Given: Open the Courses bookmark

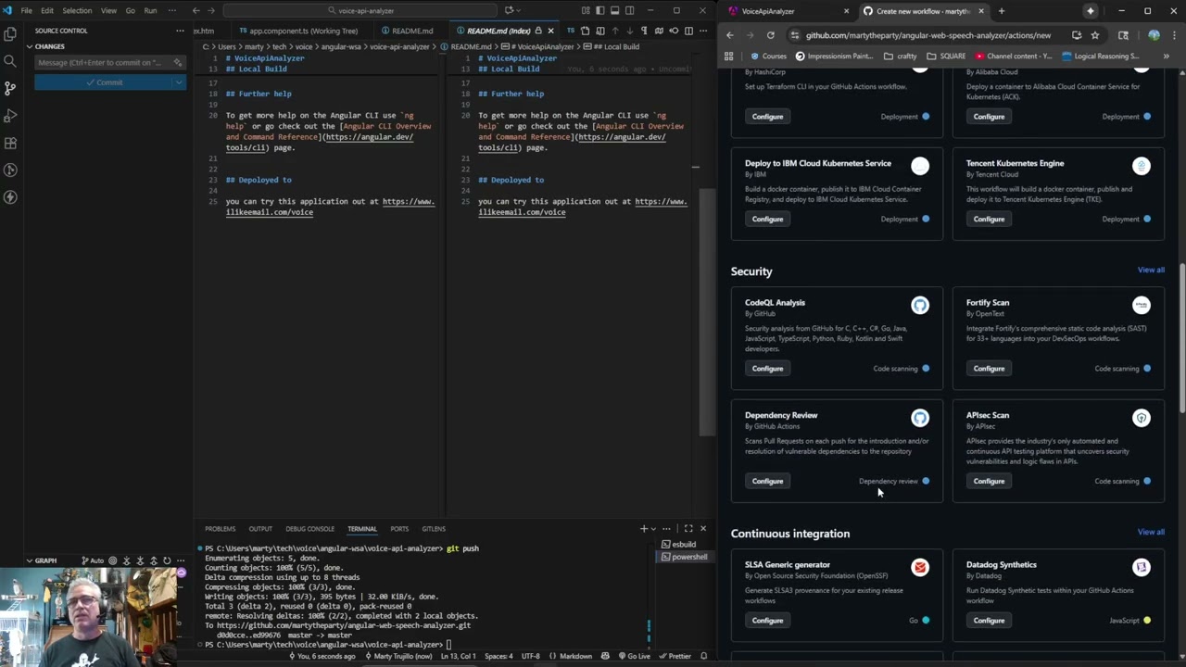Looking at the screenshot, I should tap(768, 56).
